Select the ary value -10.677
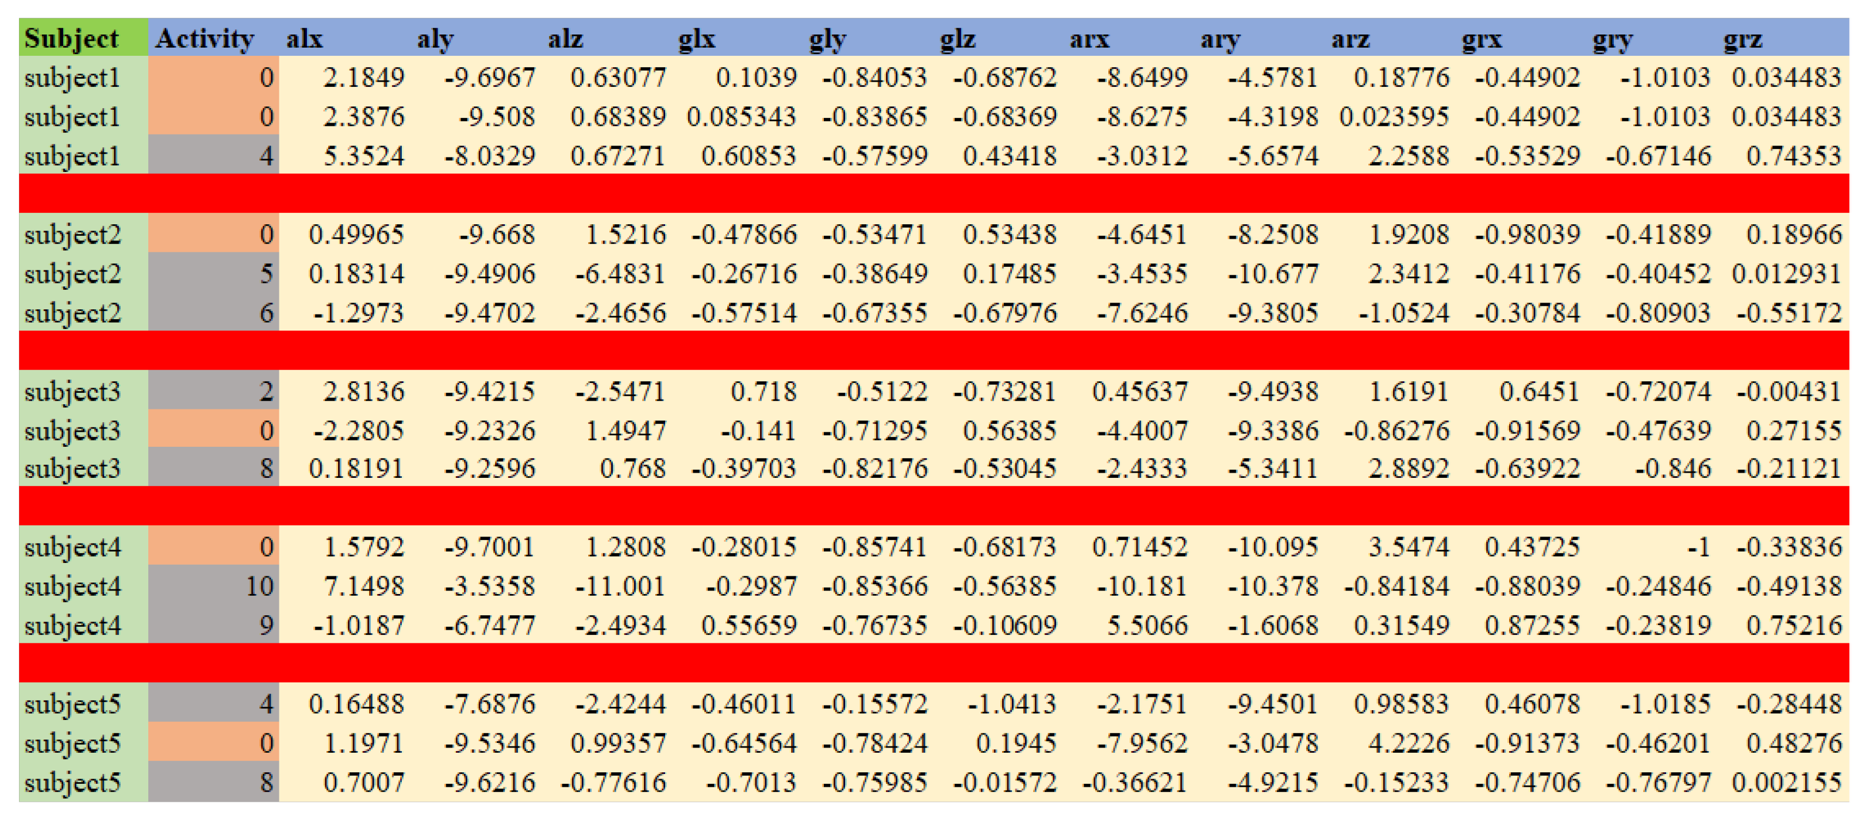 click(1273, 273)
